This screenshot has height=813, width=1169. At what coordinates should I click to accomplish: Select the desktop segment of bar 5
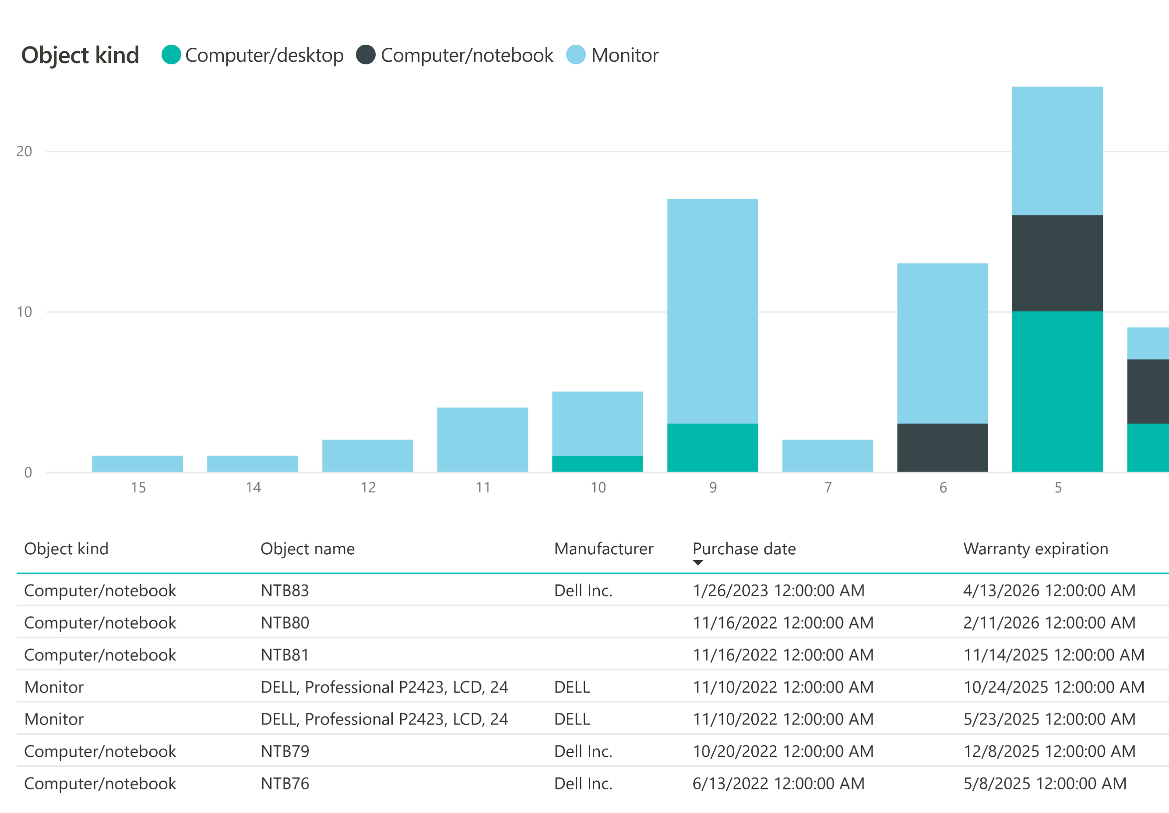[x=1057, y=391]
